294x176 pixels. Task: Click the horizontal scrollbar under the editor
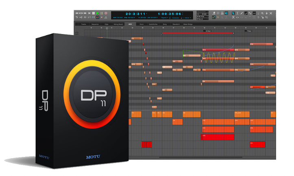pos(200,157)
